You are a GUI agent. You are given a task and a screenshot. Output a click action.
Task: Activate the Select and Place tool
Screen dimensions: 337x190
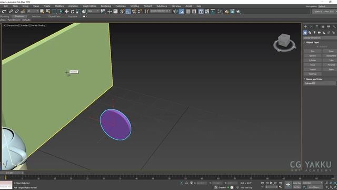coord(84,12)
